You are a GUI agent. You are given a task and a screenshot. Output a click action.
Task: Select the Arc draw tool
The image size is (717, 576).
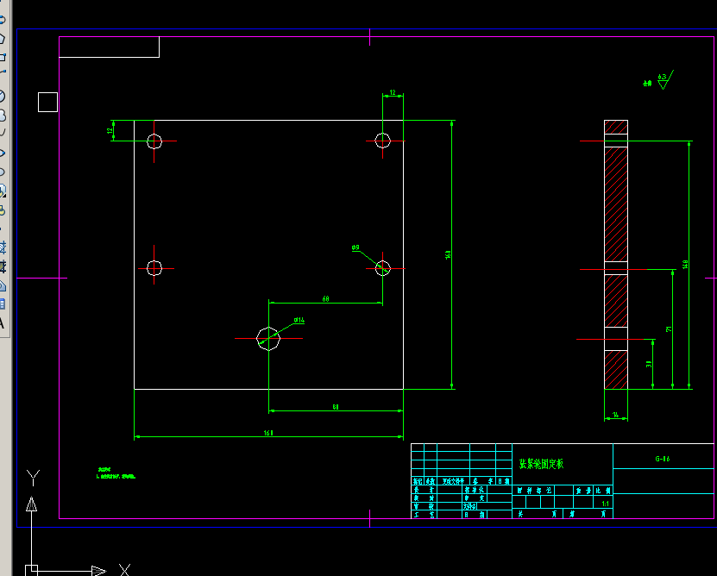pos(2,72)
